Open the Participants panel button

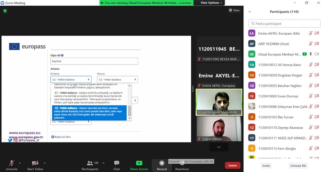pyautogui.click(x=90, y=165)
